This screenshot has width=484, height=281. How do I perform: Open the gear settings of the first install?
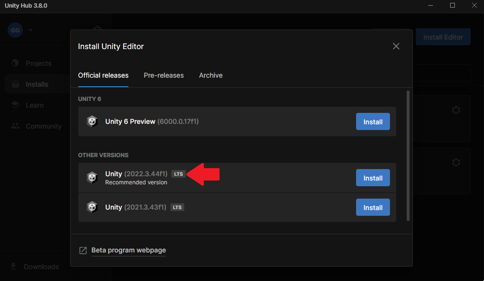[456, 110]
